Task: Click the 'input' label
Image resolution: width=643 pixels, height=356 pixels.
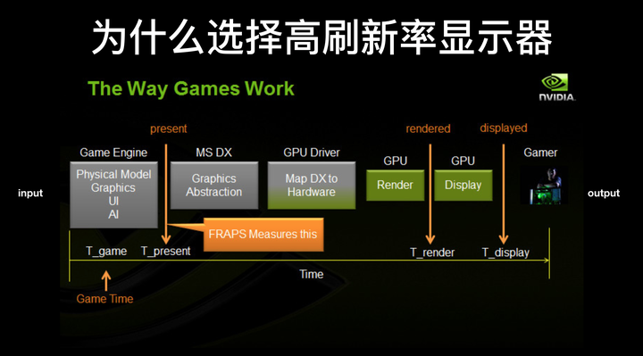Action: click(30, 194)
